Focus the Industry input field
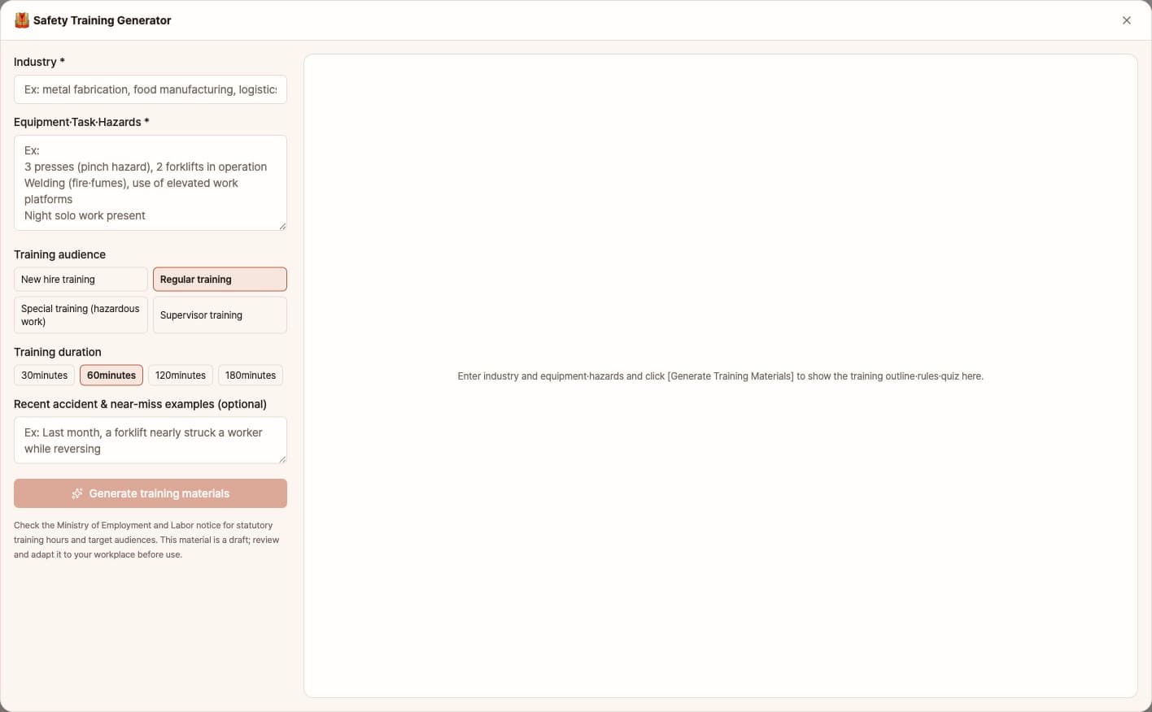 151,89
